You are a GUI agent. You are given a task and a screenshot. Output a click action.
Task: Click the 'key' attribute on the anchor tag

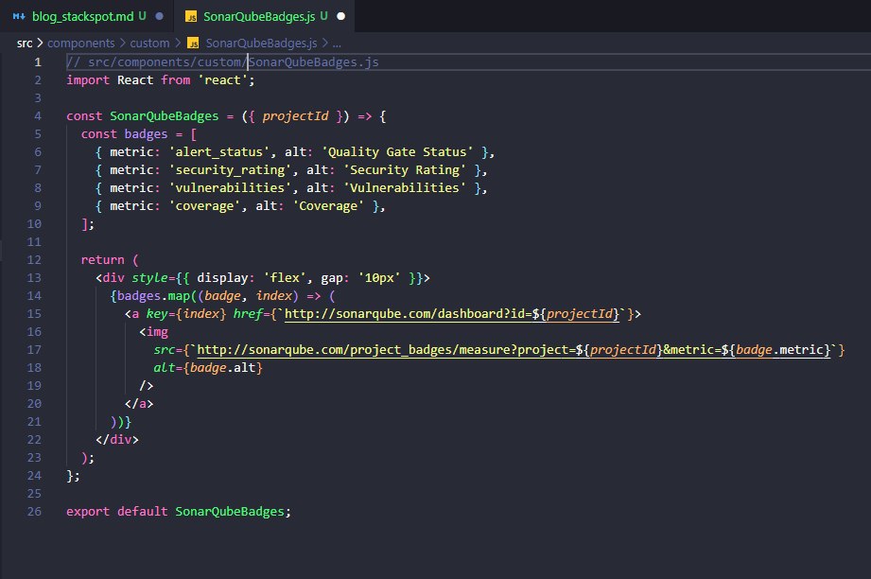[x=157, y=314]
